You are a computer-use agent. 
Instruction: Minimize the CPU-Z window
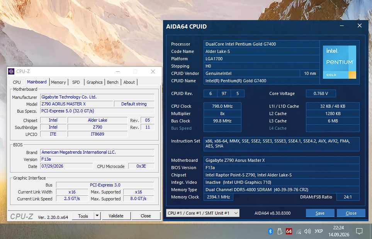pyautogui.click(x=118, y=71)
